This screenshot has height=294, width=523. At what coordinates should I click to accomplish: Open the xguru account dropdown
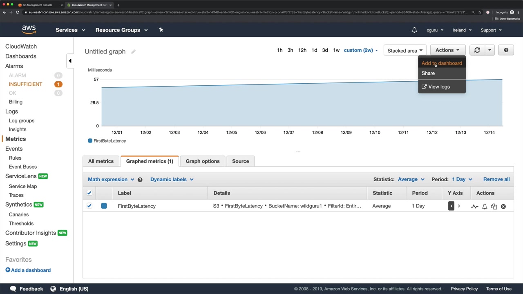tap(435, 30)
